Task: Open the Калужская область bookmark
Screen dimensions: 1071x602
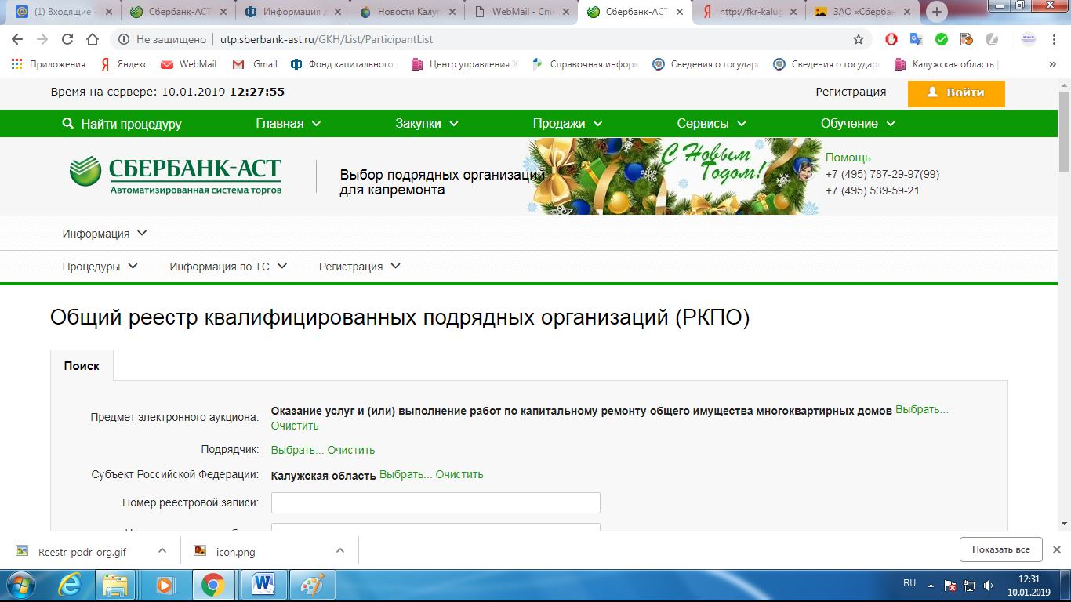Action: coord(946,64)
